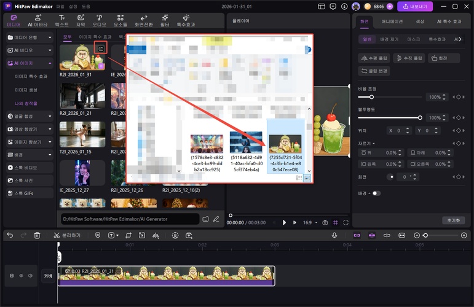This screenshot has width=474, height=307.
Task: Click the 내보내기 export button
Action: [415, 6]
